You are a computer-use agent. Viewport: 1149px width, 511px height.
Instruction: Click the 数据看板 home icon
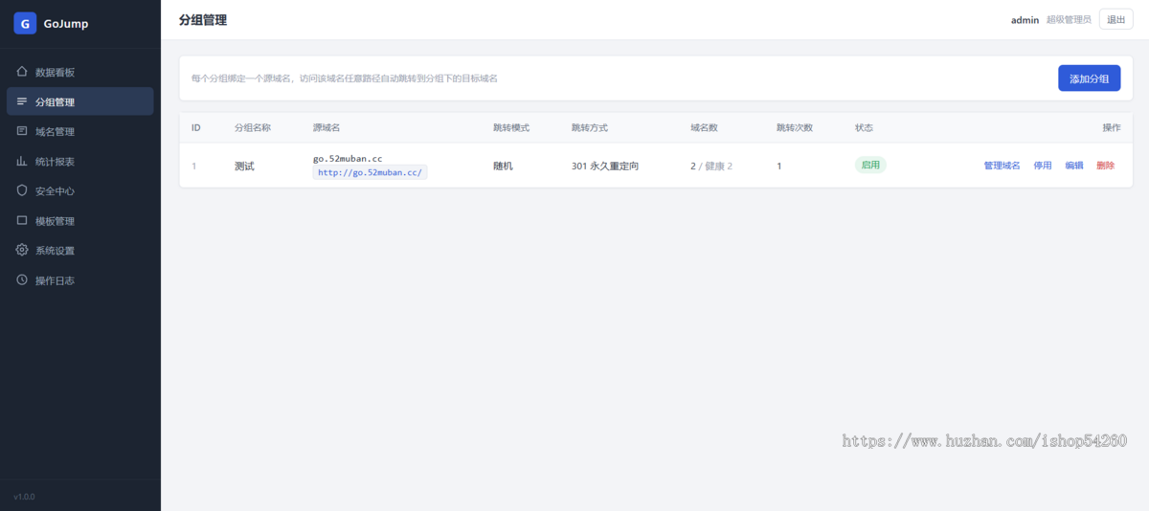[22, 72]
